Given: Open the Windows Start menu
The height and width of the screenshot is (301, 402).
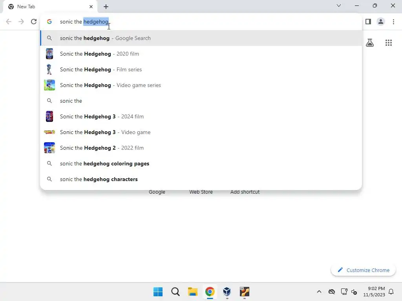Looking at the screenshot, I should [x=158, y=292].
